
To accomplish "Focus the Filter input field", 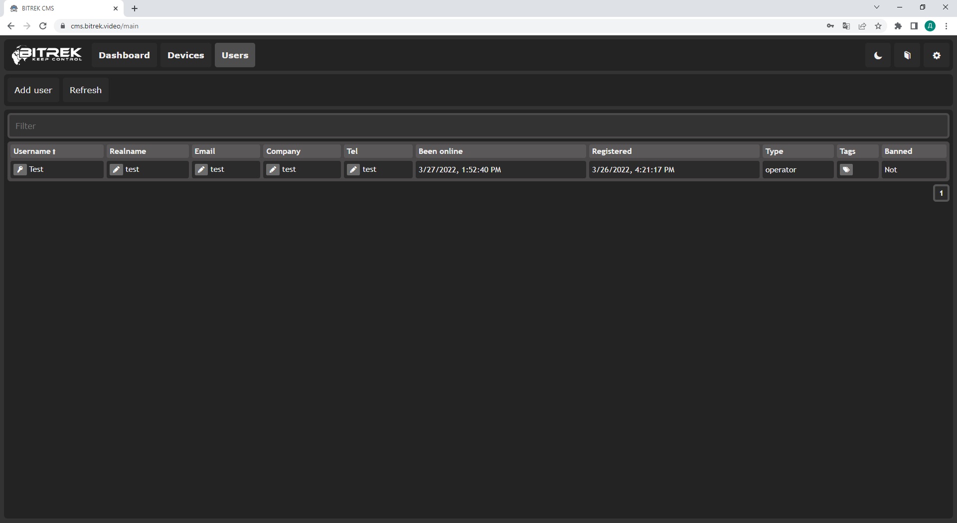I will (478, 126).
